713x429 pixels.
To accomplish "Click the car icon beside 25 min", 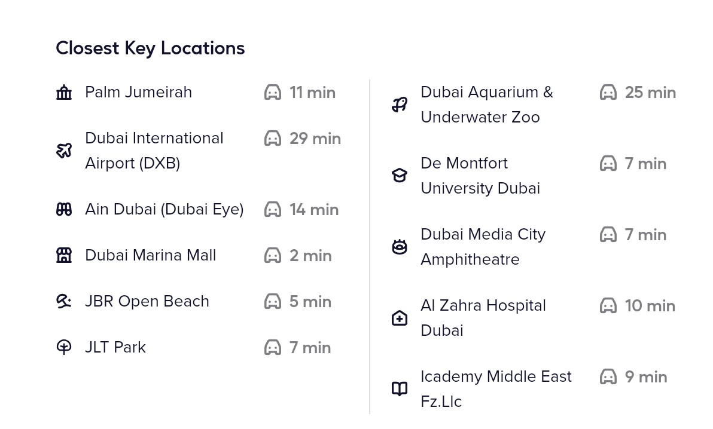I will (608, 93).
